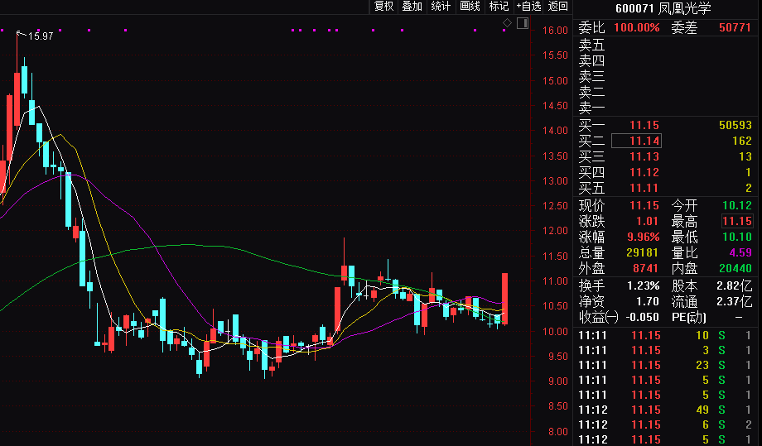Toggle the side panel layout icon

[x=523, y=23]
